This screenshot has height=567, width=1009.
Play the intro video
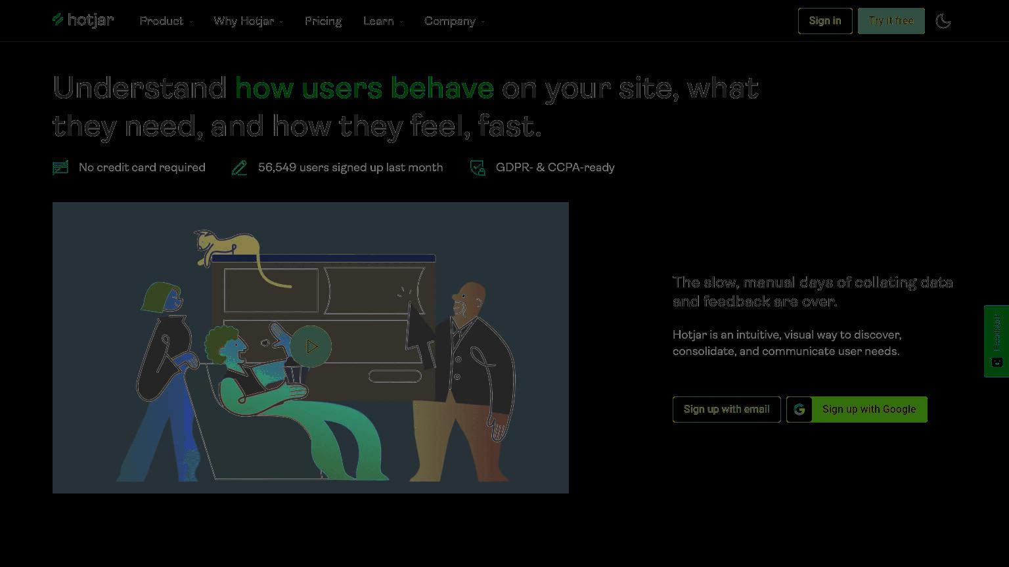coord(311,346)
